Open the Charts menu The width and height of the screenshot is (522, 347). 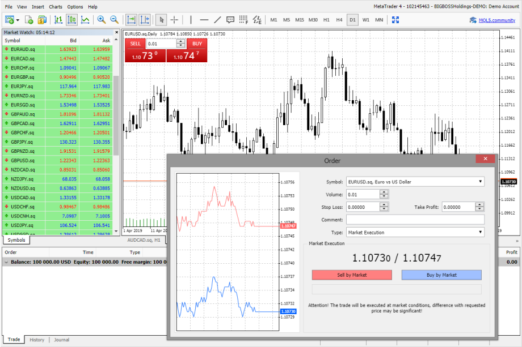coord(56,7)
